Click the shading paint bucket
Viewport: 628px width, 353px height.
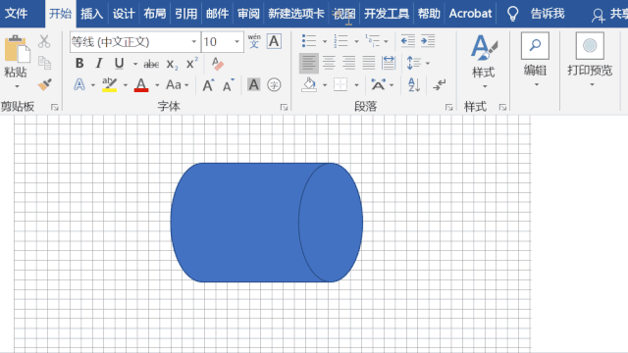click(309, 85)
